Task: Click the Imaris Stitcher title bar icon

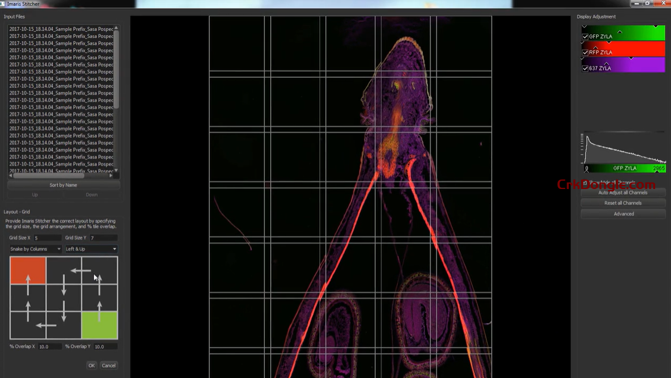Action: tap(3, 4)
